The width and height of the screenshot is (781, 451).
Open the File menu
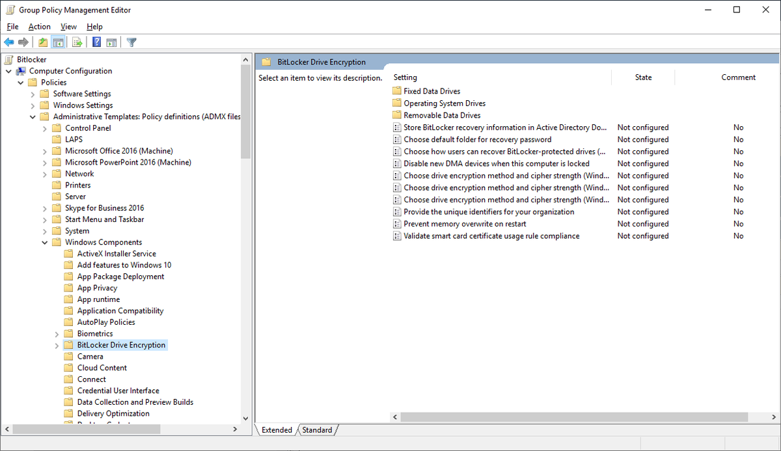click(12, 27)
